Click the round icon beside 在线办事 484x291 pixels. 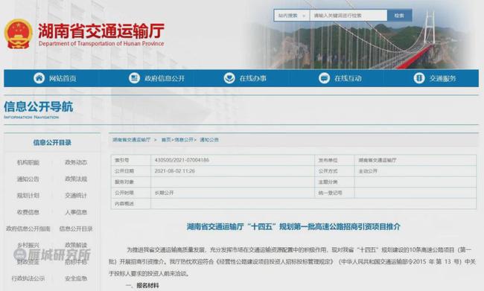point(229,78)
